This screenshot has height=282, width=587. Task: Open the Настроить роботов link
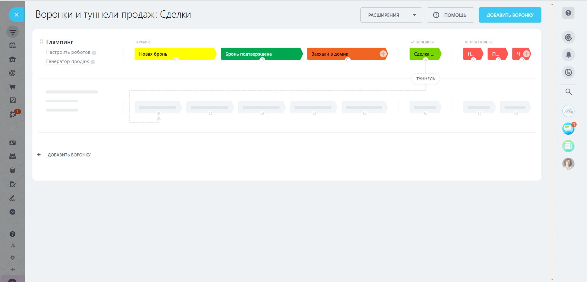click(x=68, y=52)
